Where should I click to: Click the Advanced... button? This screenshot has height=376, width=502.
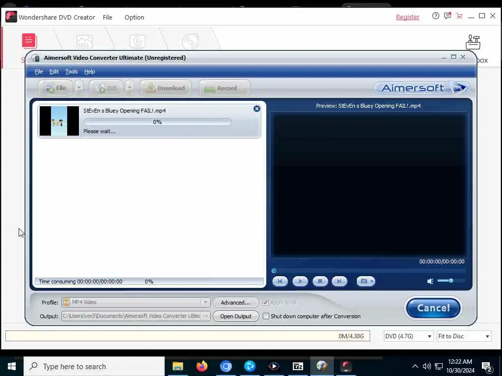pyautogui.click(x=236, y=303)
